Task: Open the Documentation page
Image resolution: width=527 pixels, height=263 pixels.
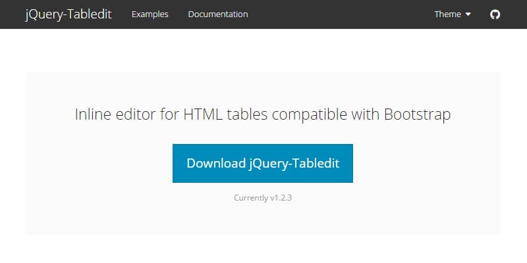Action: pyautogui.click(x=217, y=14)
